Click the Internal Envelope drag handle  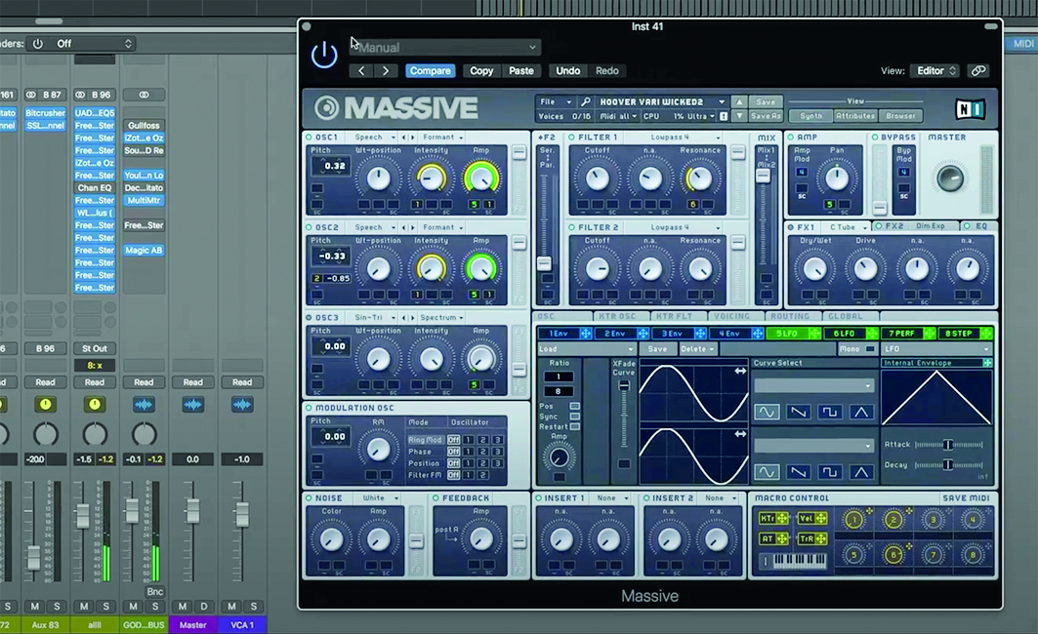click(987, 362)
